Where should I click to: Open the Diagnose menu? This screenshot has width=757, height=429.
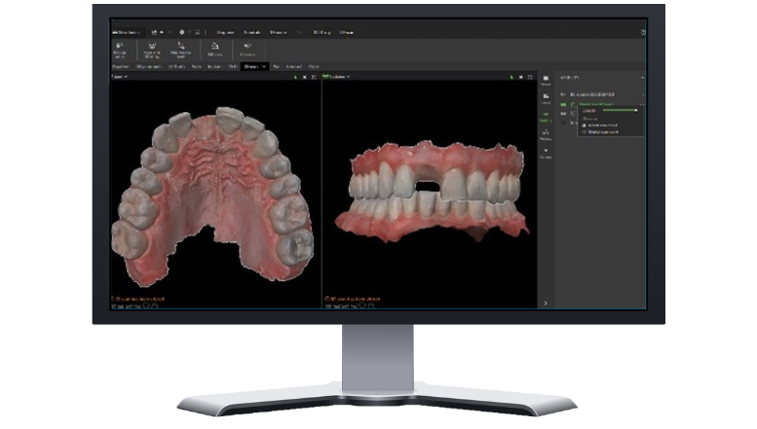click(225, 32)
